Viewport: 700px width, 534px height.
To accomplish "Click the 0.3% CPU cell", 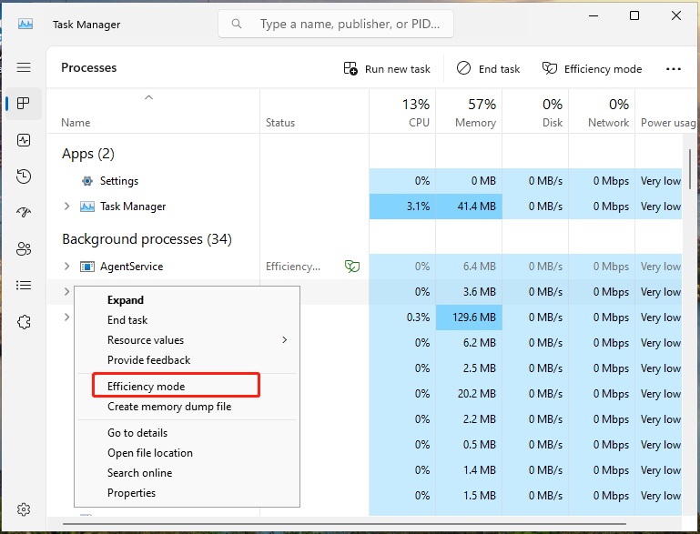I will tap(402, 317).
